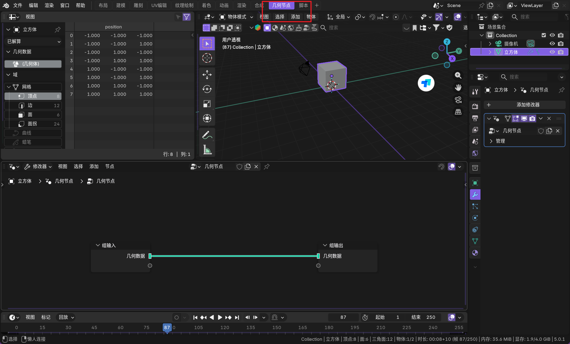Select the Rotate tool icon
Screen dimensions: 570x344
point(207,89)
